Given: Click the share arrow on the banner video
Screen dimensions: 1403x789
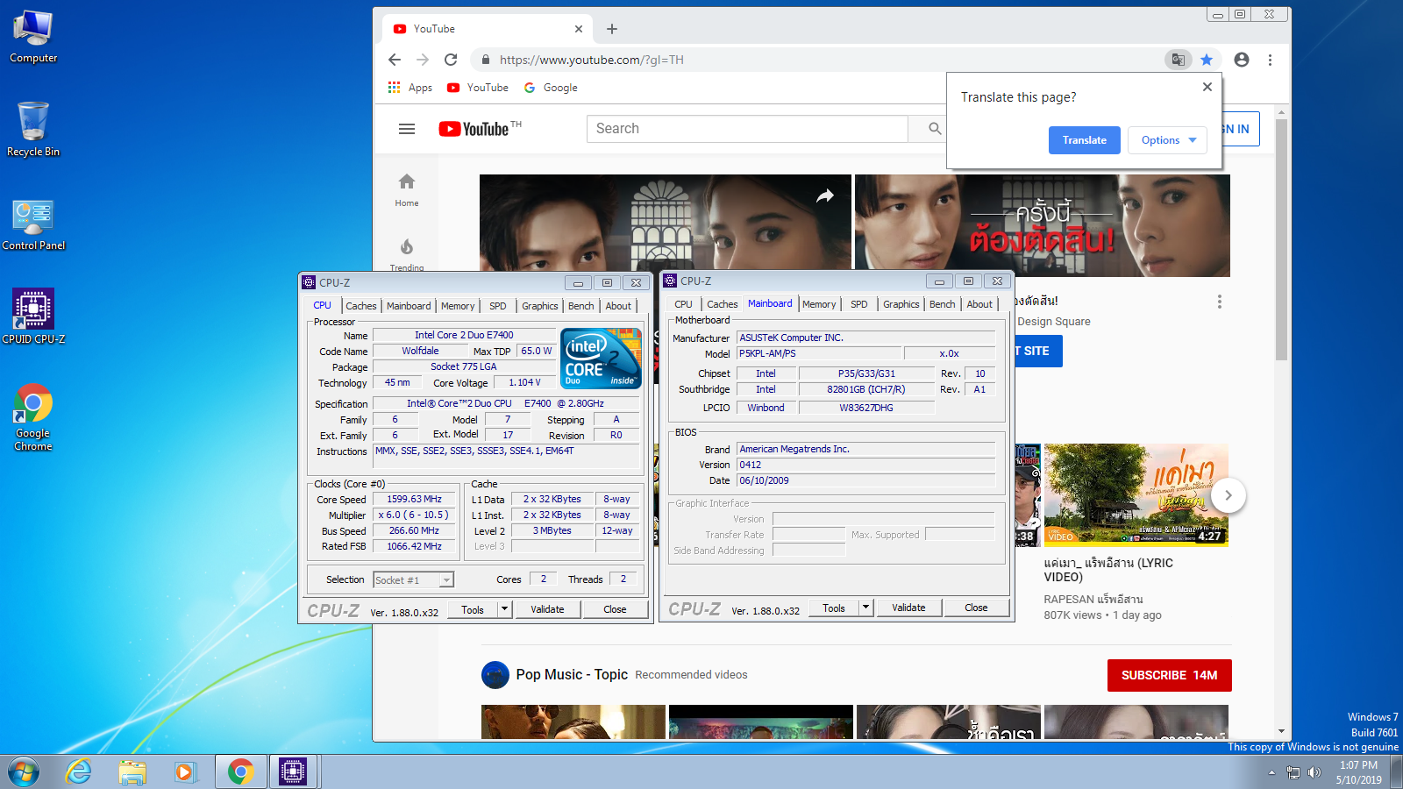Looking at the screenshot, I should [x=825, y=196].
